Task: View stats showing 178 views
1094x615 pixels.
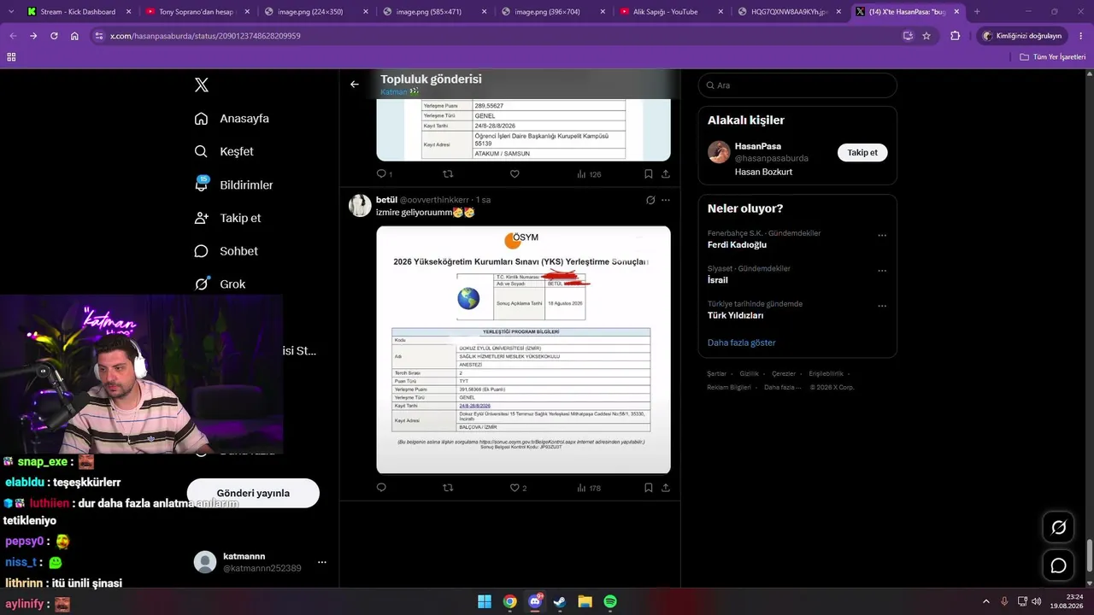Action: pyautogui.click(x=589, y=488)
